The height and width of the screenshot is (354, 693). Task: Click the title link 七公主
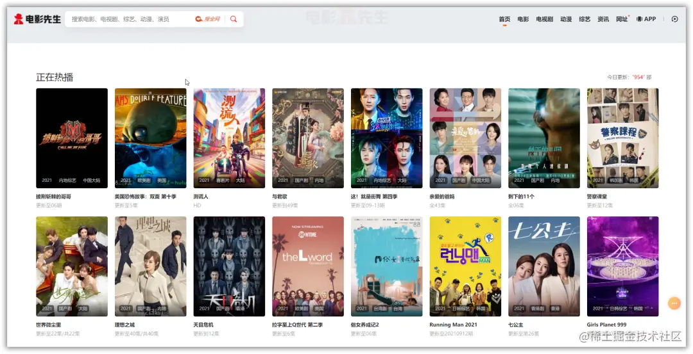point(516,325)
